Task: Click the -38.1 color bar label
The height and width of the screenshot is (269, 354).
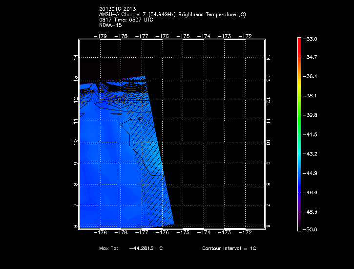Action: click(310, 96)
